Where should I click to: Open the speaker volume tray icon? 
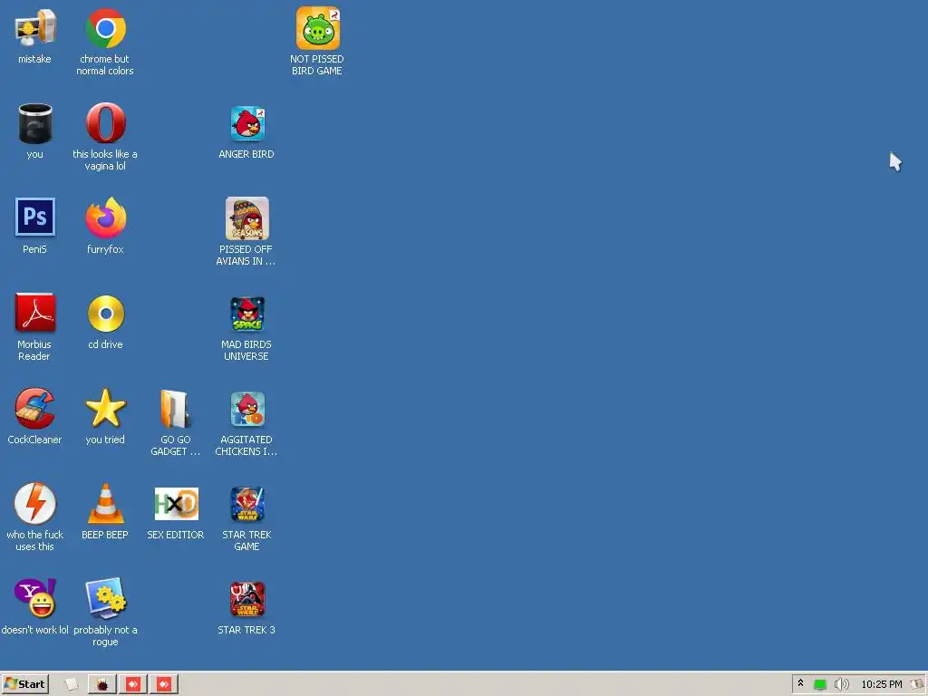click(842, 685)
